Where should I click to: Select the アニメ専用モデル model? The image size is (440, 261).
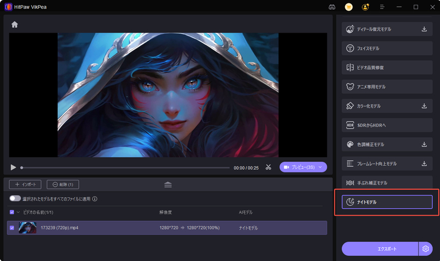[x=387, y=87]
